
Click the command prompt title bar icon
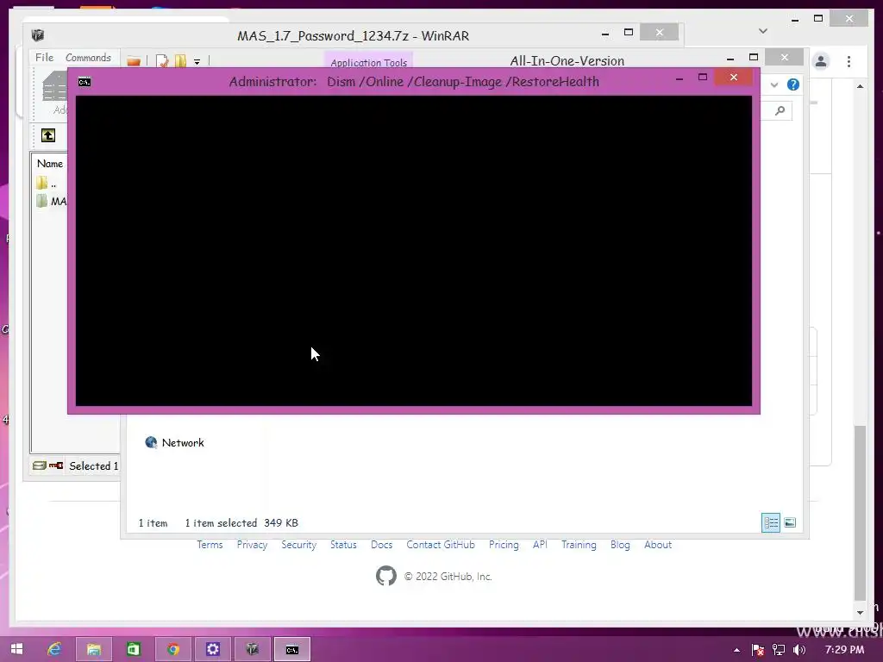(85, 82)
